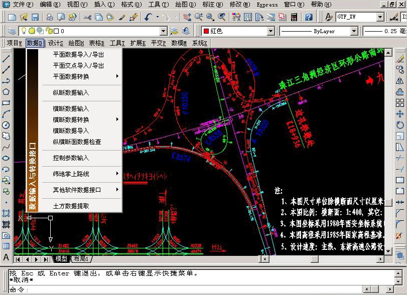Open the Layer Properties Manager icon

click(12, 31)
